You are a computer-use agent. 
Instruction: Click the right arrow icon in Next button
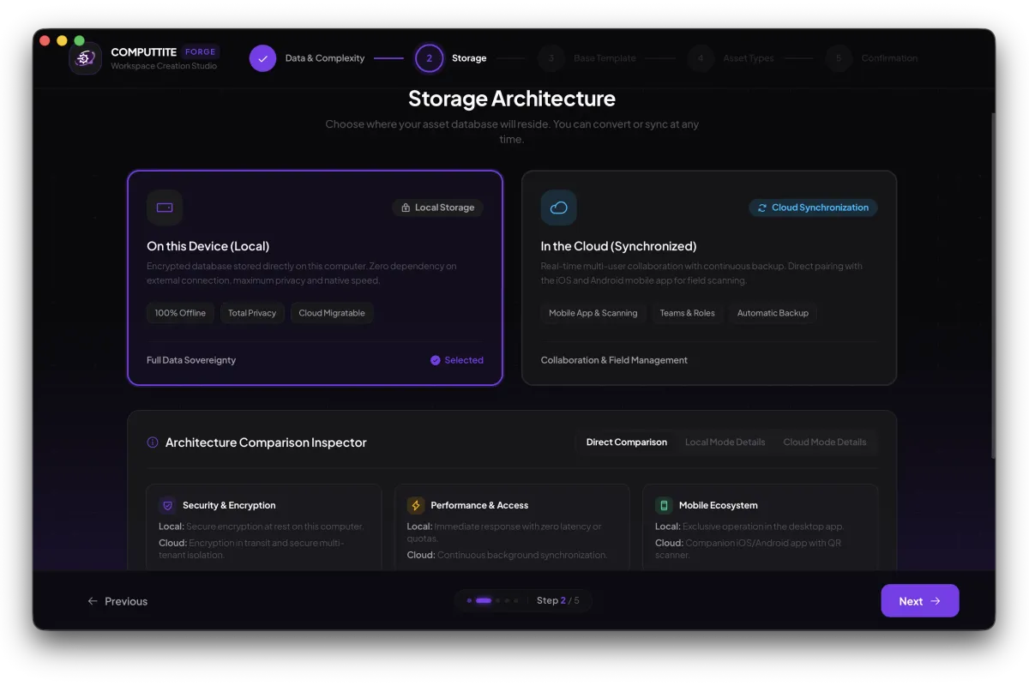pyautogui.click(x=936, y=601)
